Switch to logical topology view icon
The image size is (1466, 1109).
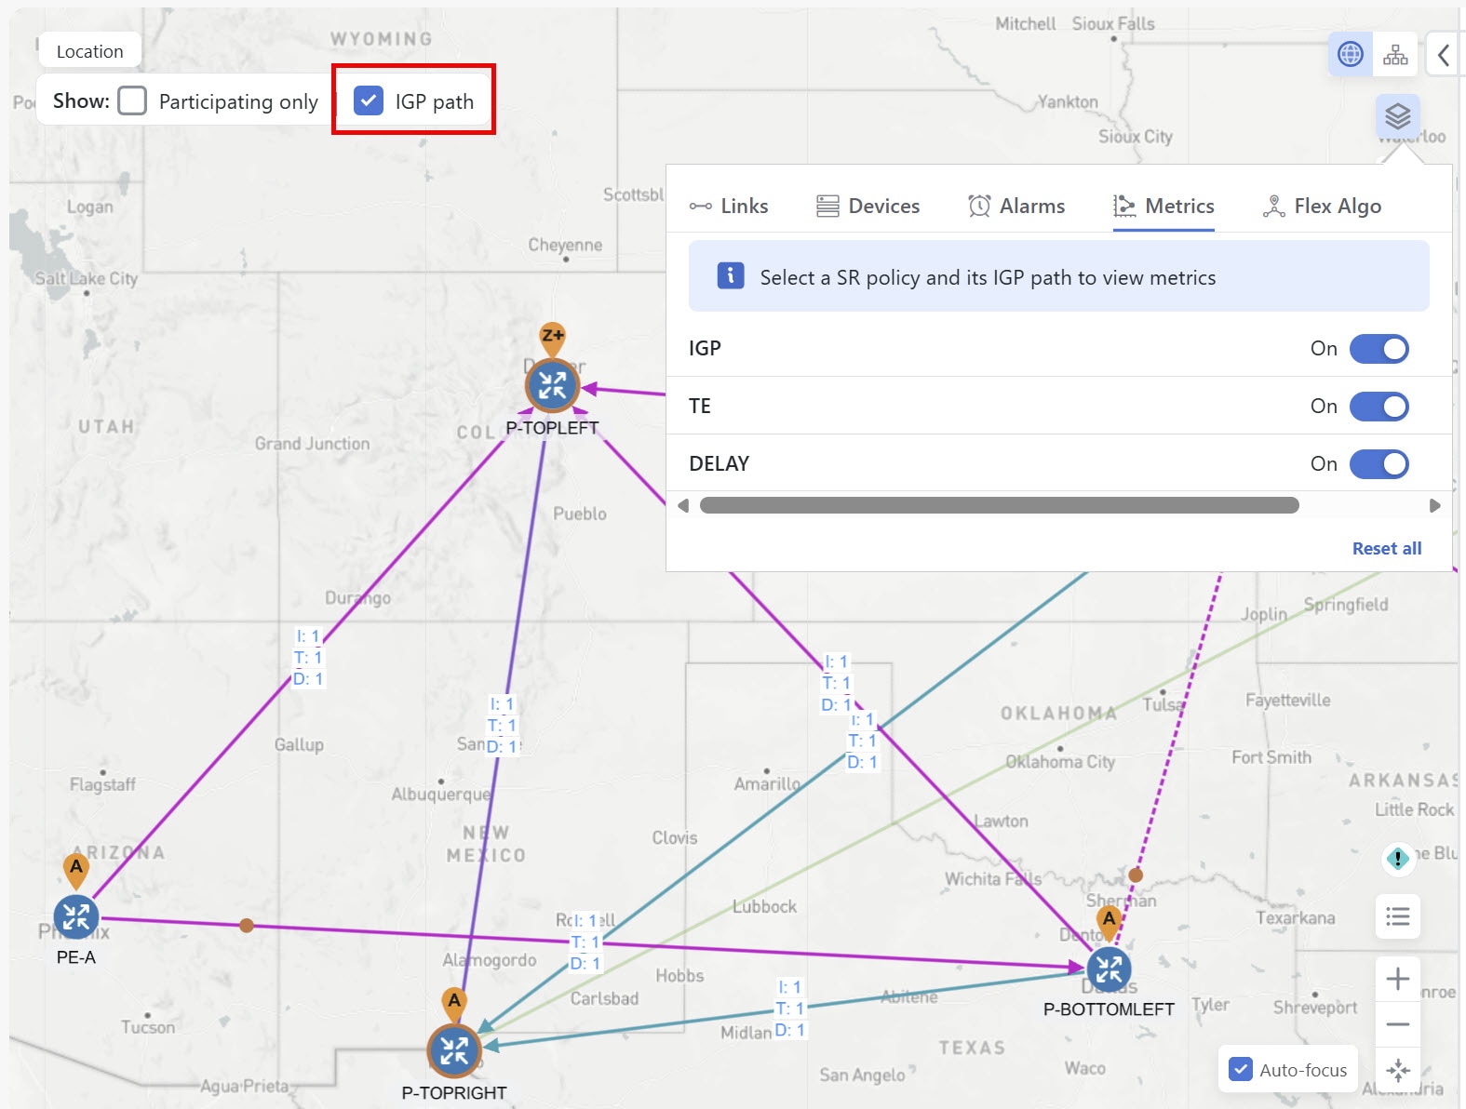point(1395,54)
